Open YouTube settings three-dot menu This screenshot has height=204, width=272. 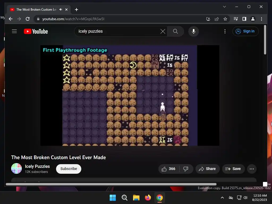(x=225, y=31)
